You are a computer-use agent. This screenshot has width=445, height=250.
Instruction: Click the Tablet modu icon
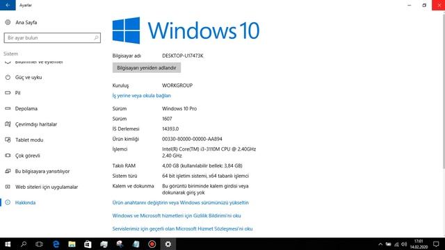(8, 140)
